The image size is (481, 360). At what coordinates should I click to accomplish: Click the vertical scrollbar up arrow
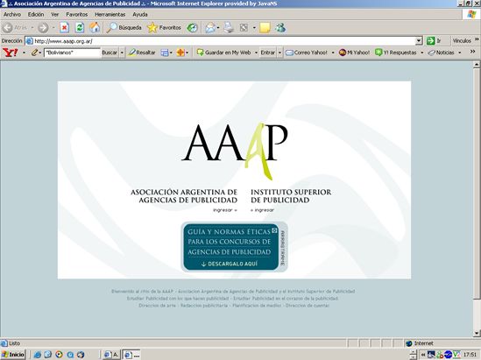pos(477,64)
